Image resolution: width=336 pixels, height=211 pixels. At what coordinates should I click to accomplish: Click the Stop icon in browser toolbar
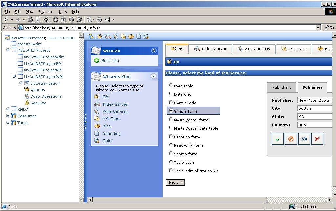tap(30, 20)
